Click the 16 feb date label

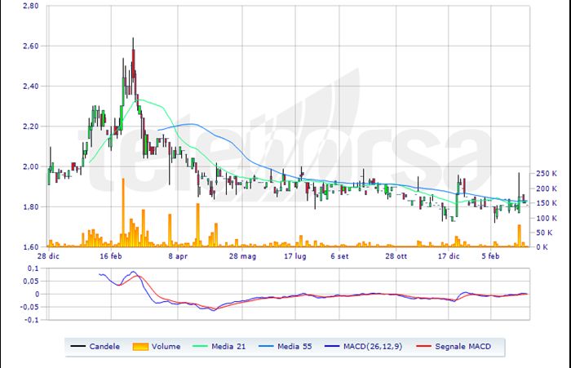coord(112,255)
